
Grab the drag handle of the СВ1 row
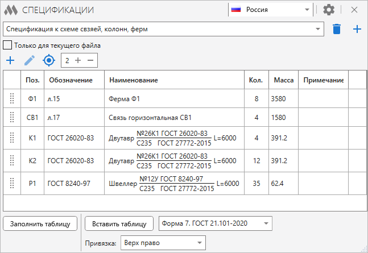click(x=12, y=117)
